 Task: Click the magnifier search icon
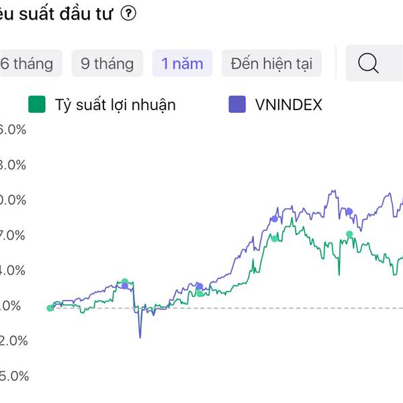(368, 64)
